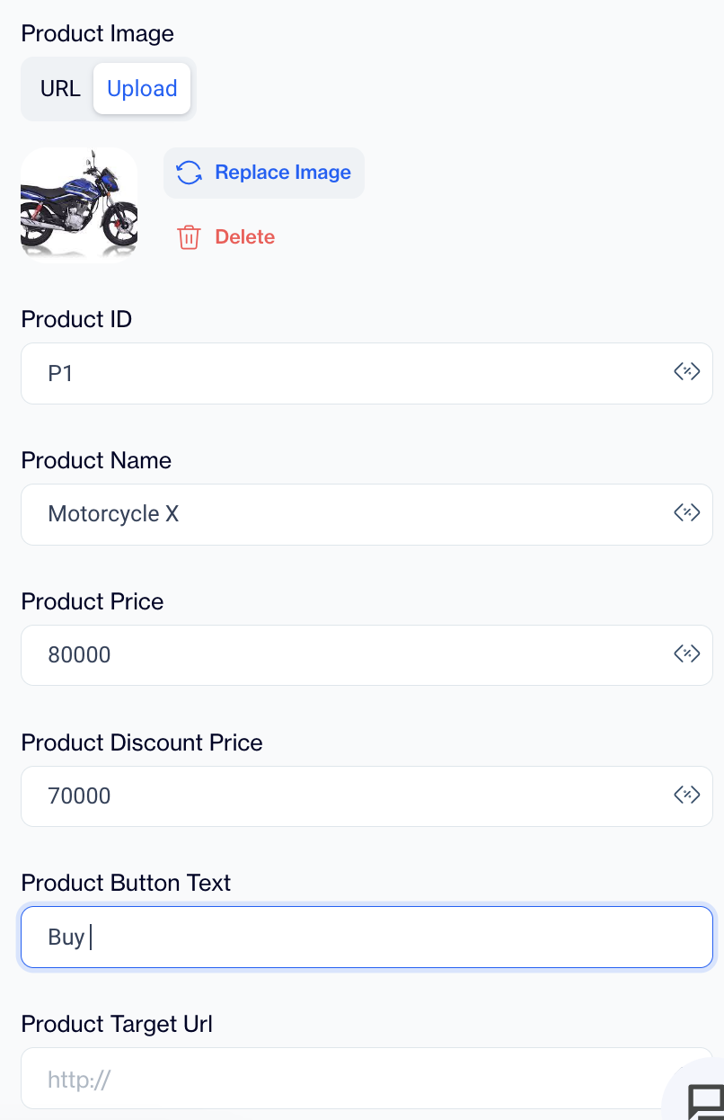This screenshot has height=1120, width=724.
Task: Click the Product Target Url label
Action: (117, 1024)
